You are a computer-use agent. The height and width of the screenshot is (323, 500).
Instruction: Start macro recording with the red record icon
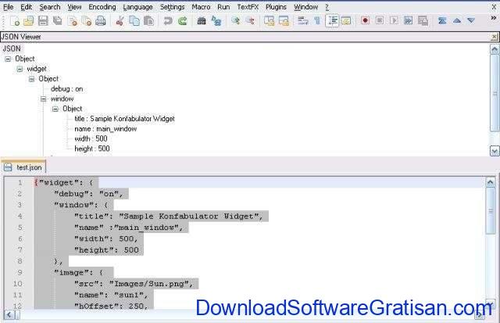tap(365, 21)
